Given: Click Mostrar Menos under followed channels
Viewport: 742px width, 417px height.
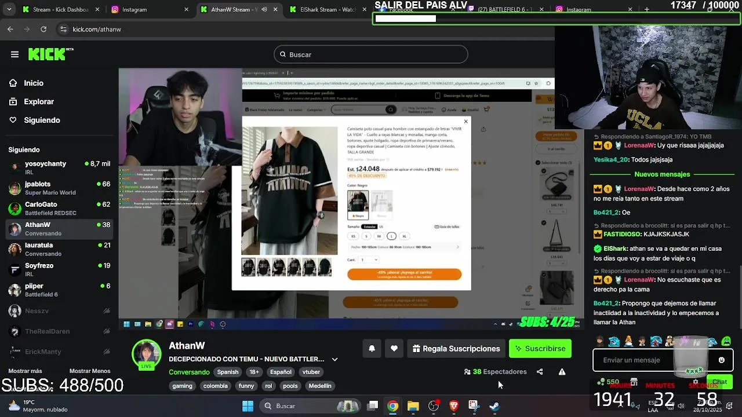Looking at the screenshot, I should pos(90,371).
